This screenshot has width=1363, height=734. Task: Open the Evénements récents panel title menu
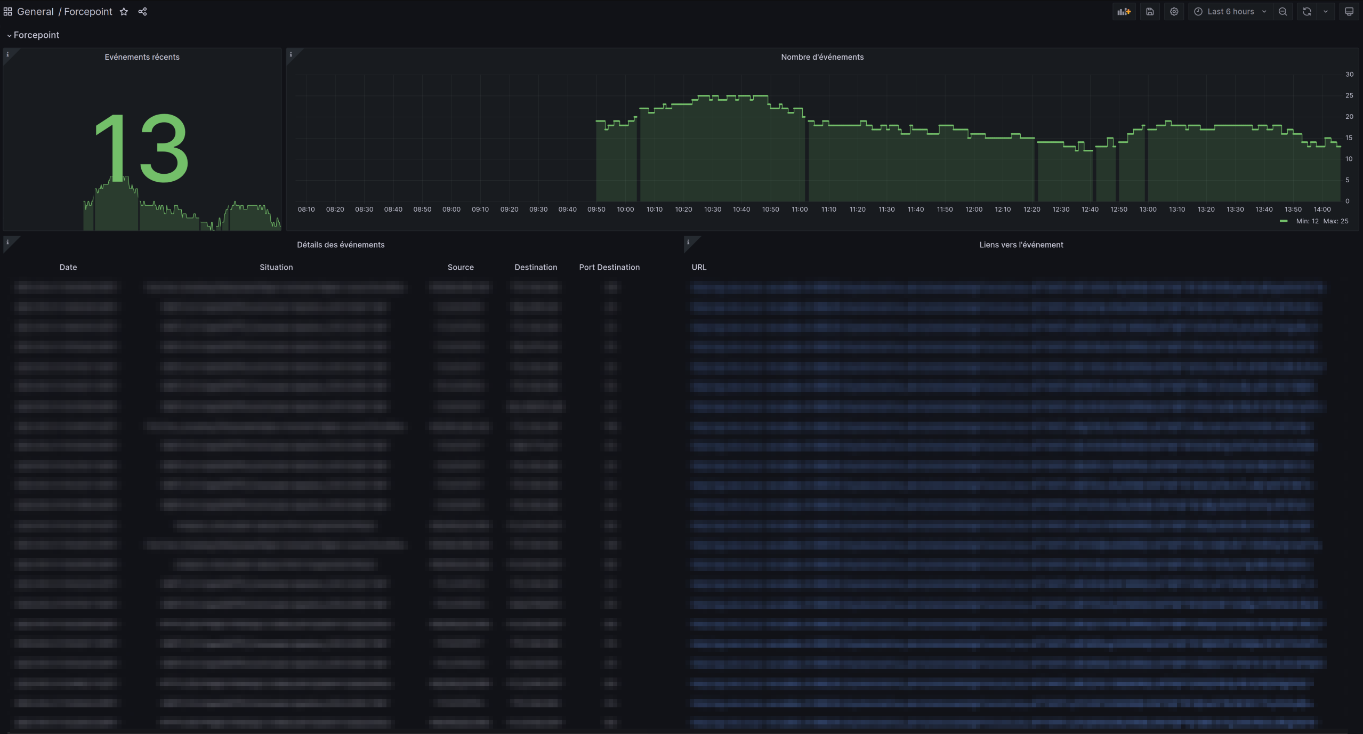click(142, 57)
